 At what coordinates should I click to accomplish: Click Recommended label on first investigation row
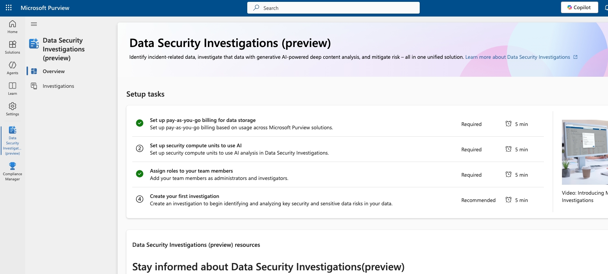[478, 200]
